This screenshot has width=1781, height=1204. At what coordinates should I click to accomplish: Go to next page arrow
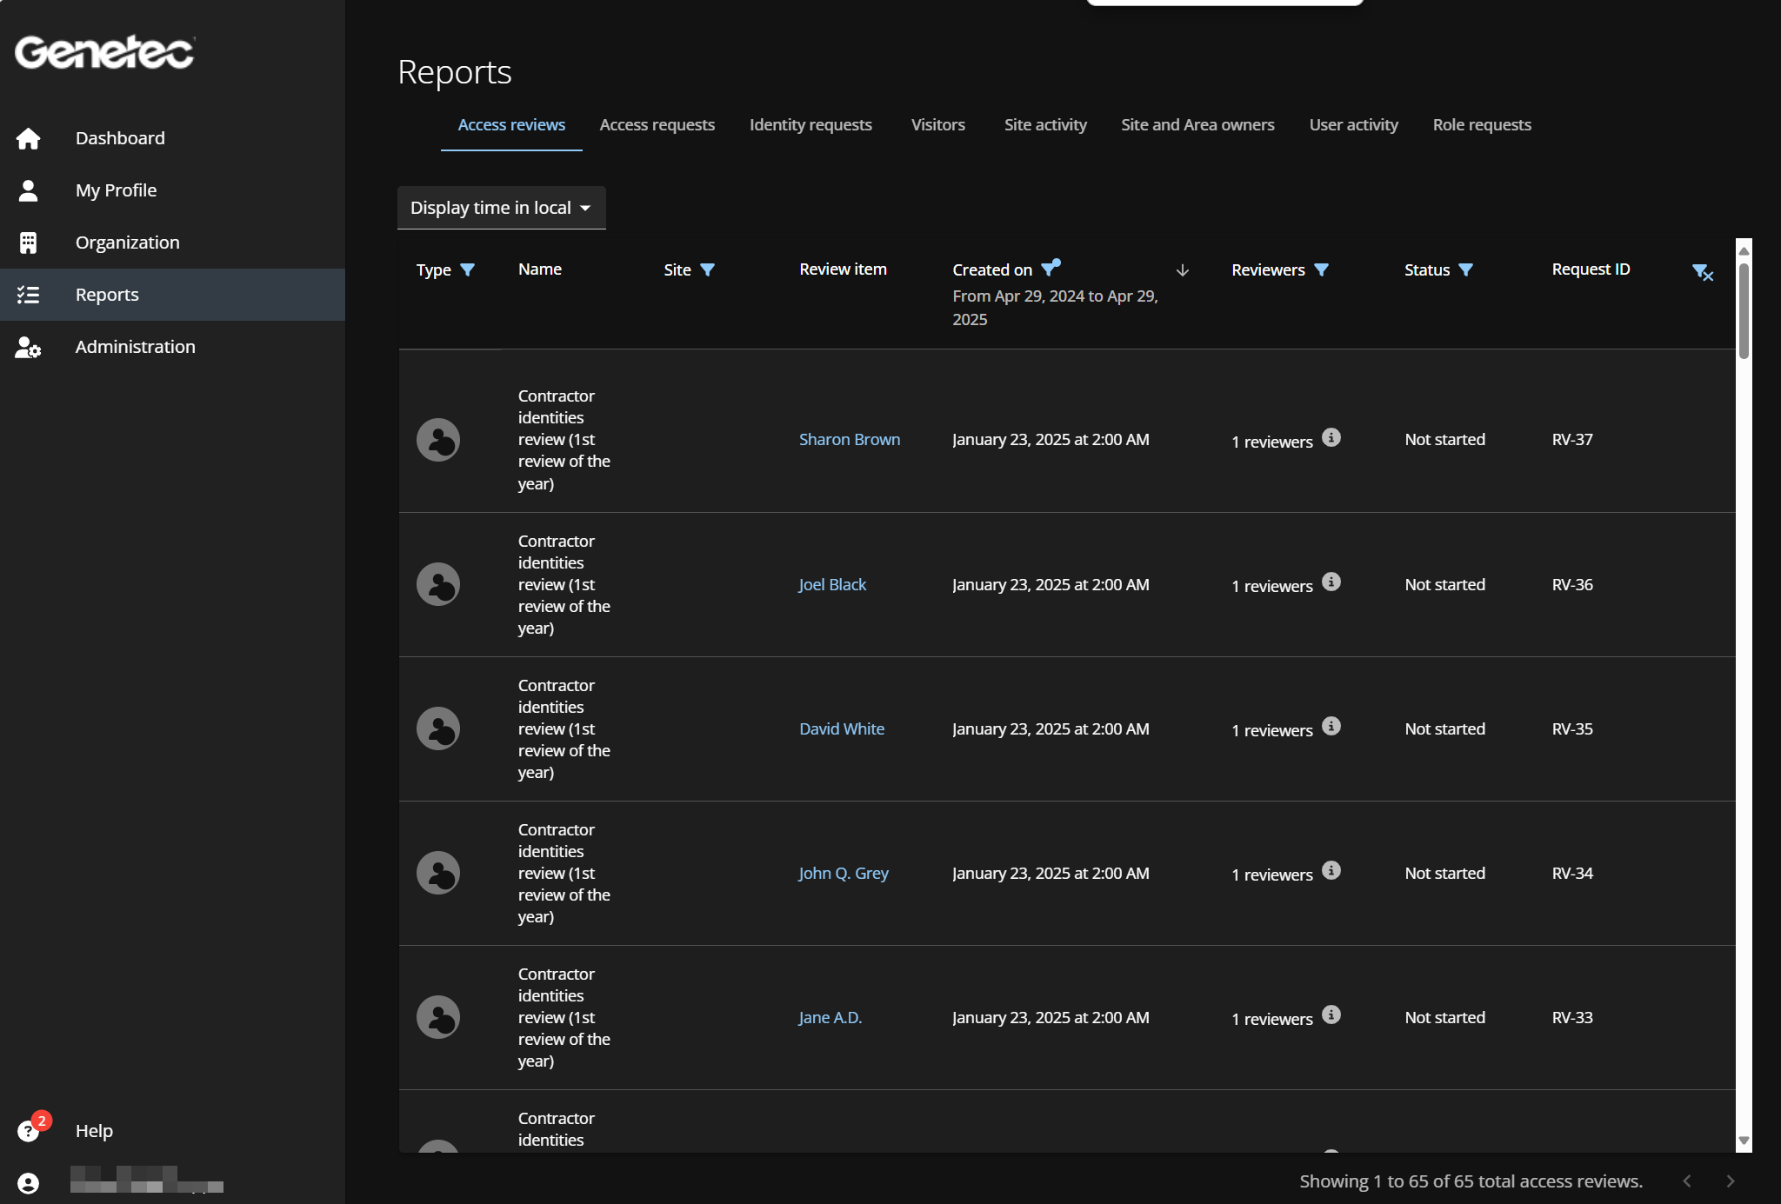[1730, 1181]
